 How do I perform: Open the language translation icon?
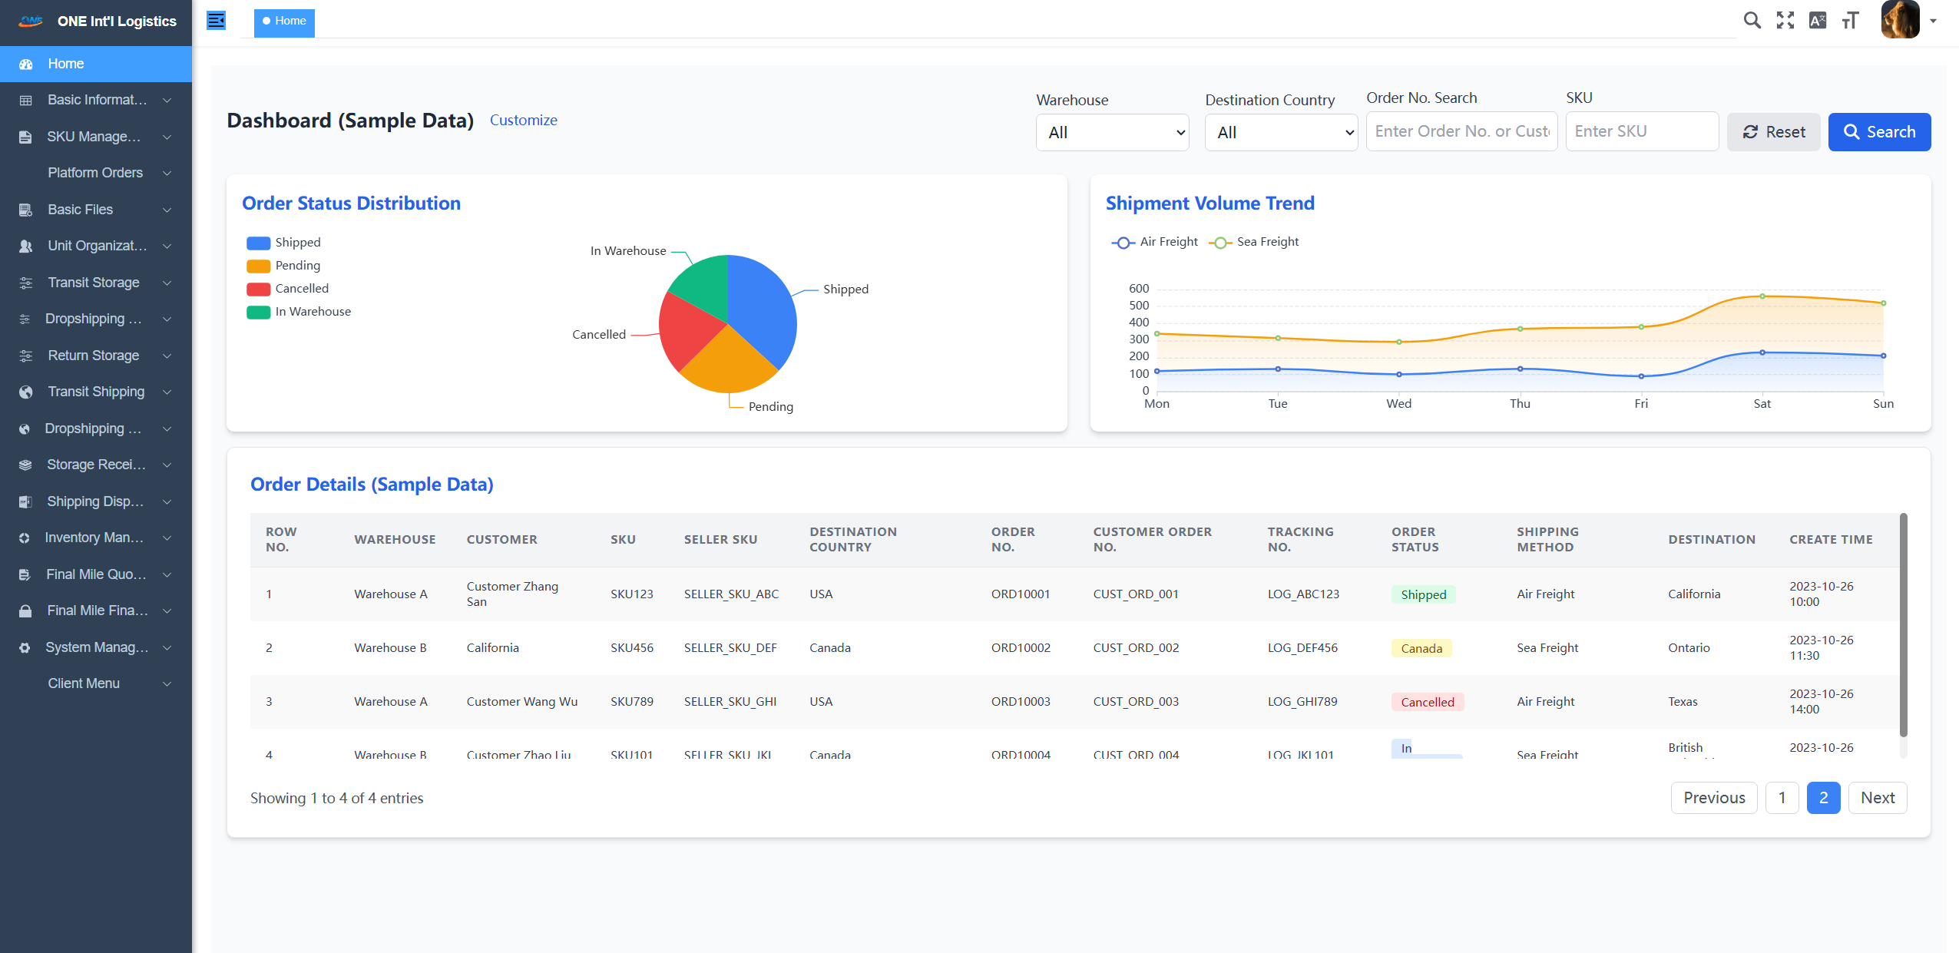[x=1817, y=21]
